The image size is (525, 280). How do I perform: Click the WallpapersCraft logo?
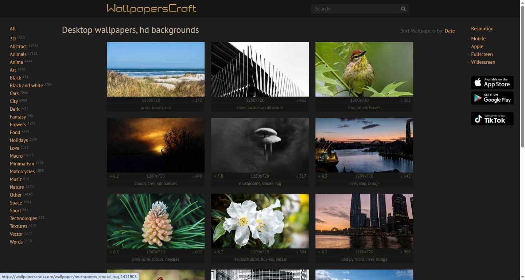(151, 8)
